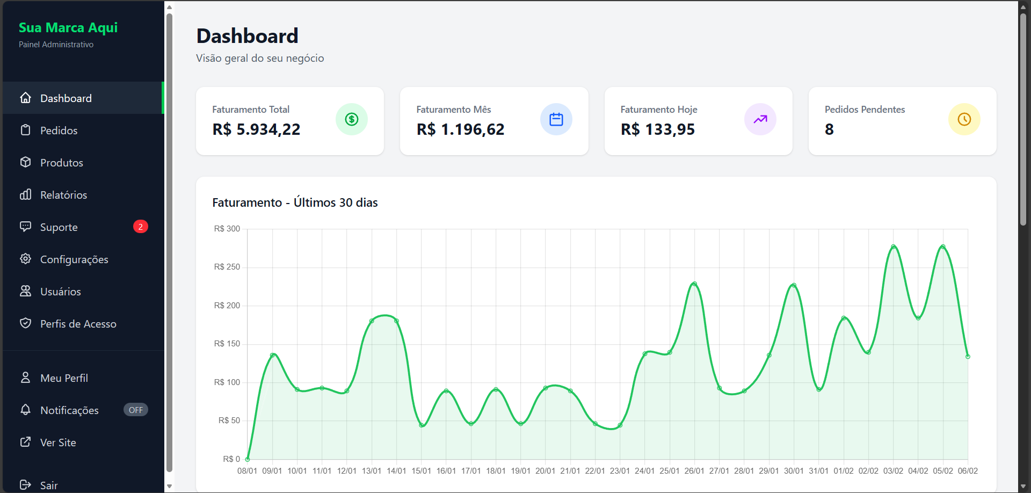1031x493 pixels.
Task: Click the calendar icon on Faturamento Mês card
Action: 556,119
